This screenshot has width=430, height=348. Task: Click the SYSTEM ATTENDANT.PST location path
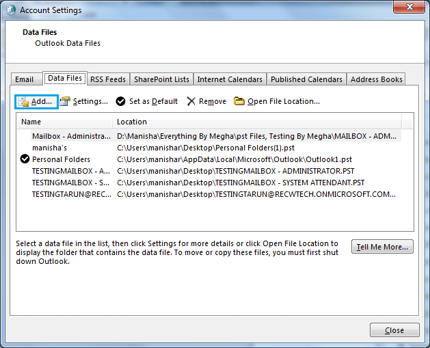[241, 183]
